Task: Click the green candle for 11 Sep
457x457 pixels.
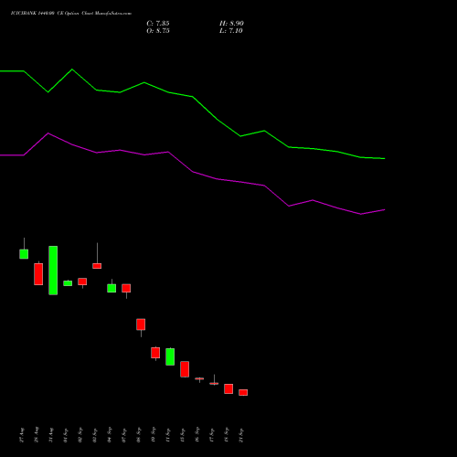Action: pyautogui.click(x=170, y=356)
